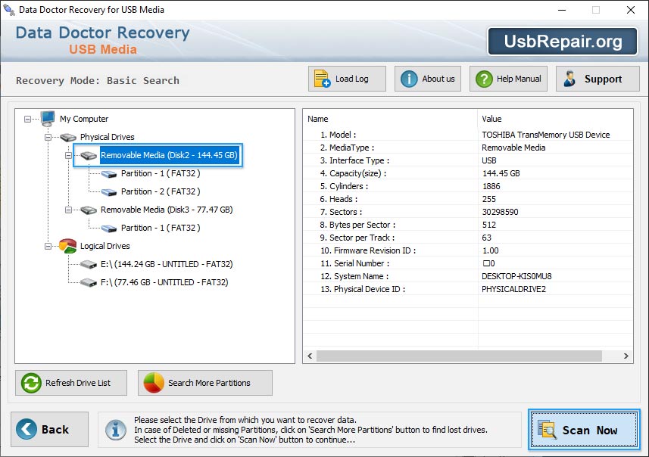The image size is (649, 457).
Task: Select Removable Media (Disk3 - 77.47 GB)
Action: point(167,210)
